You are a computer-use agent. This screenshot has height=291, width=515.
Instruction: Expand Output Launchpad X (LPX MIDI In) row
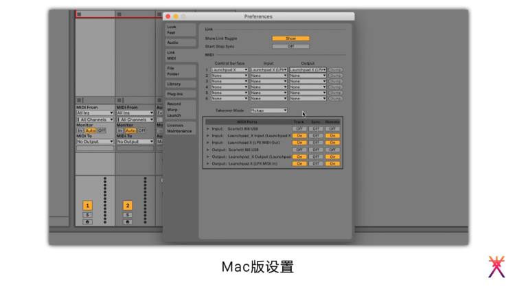click(207, 163)
